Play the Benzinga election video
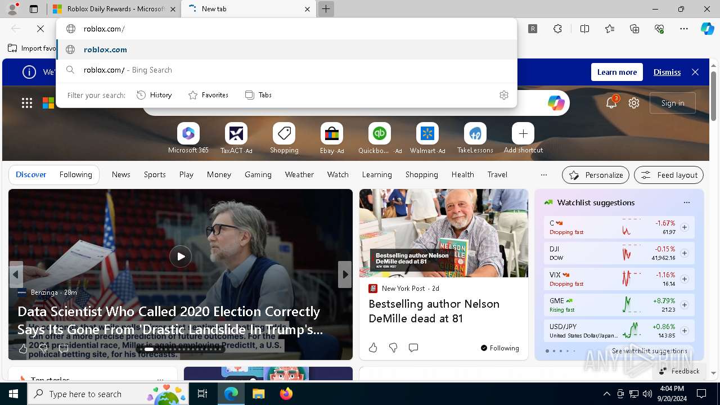 click(181, 256)
